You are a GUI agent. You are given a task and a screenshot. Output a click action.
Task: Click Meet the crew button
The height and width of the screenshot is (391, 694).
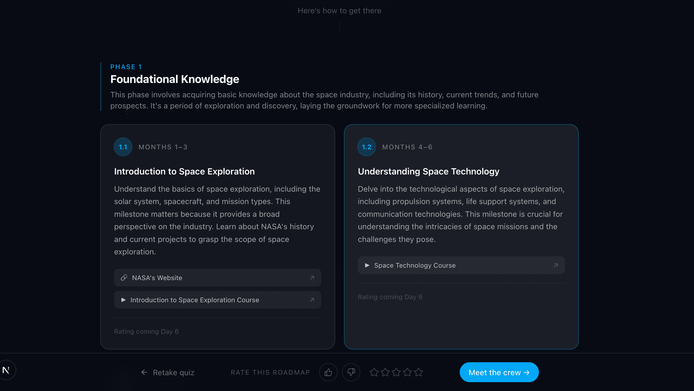(x=499, y=372)
